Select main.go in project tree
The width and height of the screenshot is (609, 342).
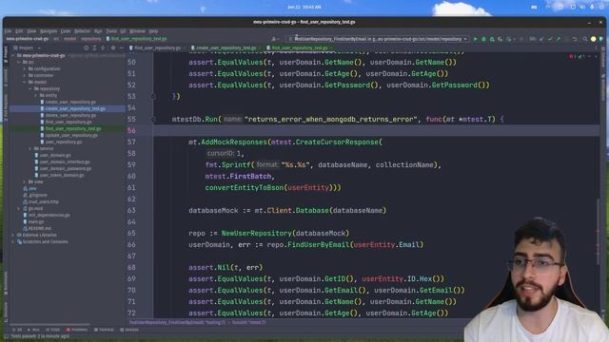(36, 221)
